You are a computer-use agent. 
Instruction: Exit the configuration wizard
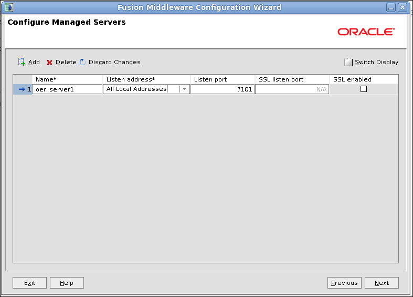[29, 283]
